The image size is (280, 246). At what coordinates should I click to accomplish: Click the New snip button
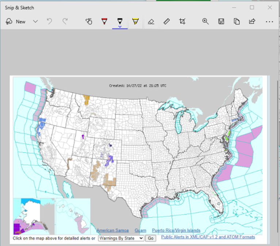click(x=16, y=22)
